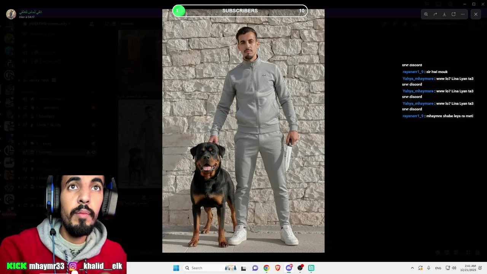This screenshot has height=274, width=487.
Task: Open volume control tray icon
Action: click(454, 268)
